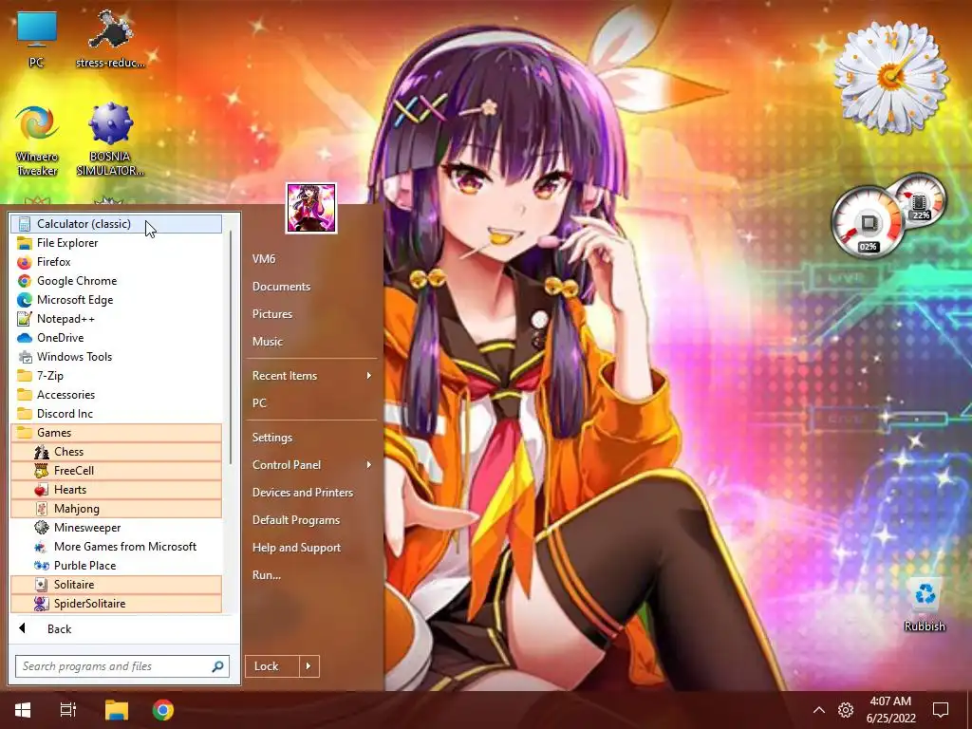Open Firefox from the start menu
This screenshot has height=729, width=972.
coord(116,262)
